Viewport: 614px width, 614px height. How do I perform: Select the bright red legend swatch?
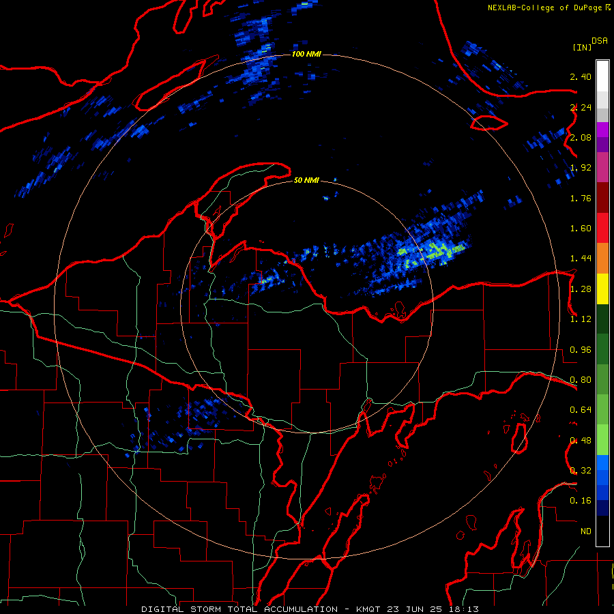pyautogui.click(x=602, y=228)
